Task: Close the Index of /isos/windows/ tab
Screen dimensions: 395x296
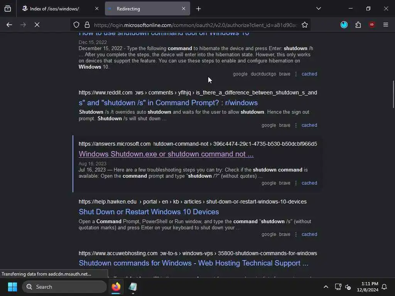Action: [97, 8]
